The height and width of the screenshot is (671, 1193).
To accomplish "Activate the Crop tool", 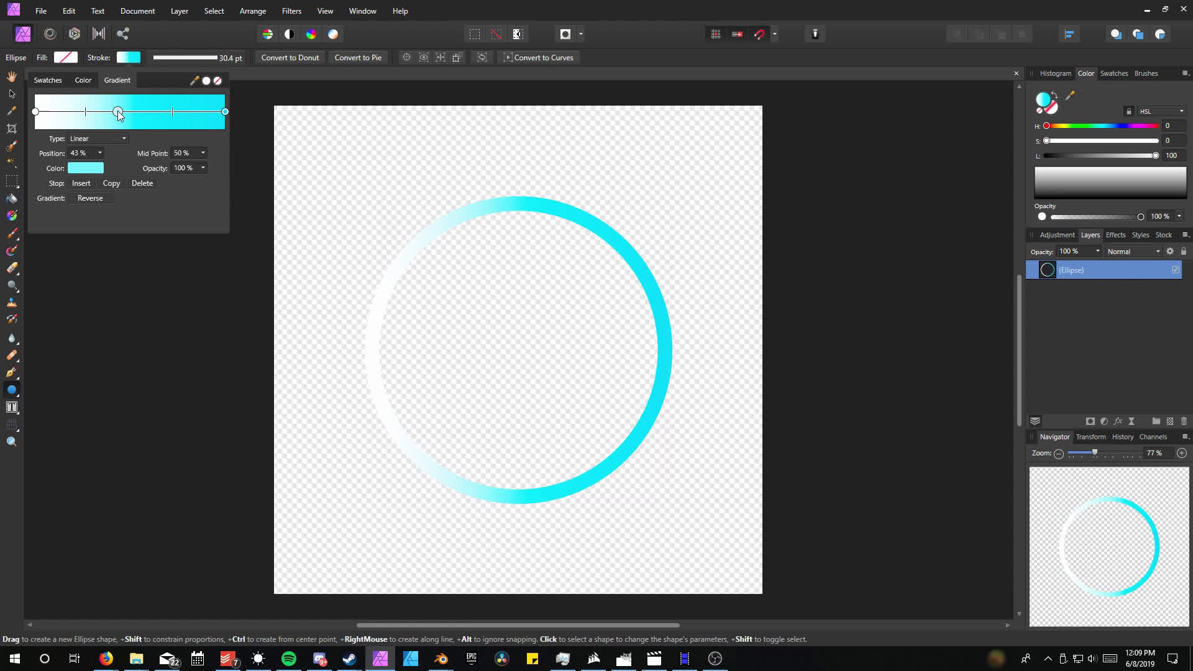I will 11,127.
